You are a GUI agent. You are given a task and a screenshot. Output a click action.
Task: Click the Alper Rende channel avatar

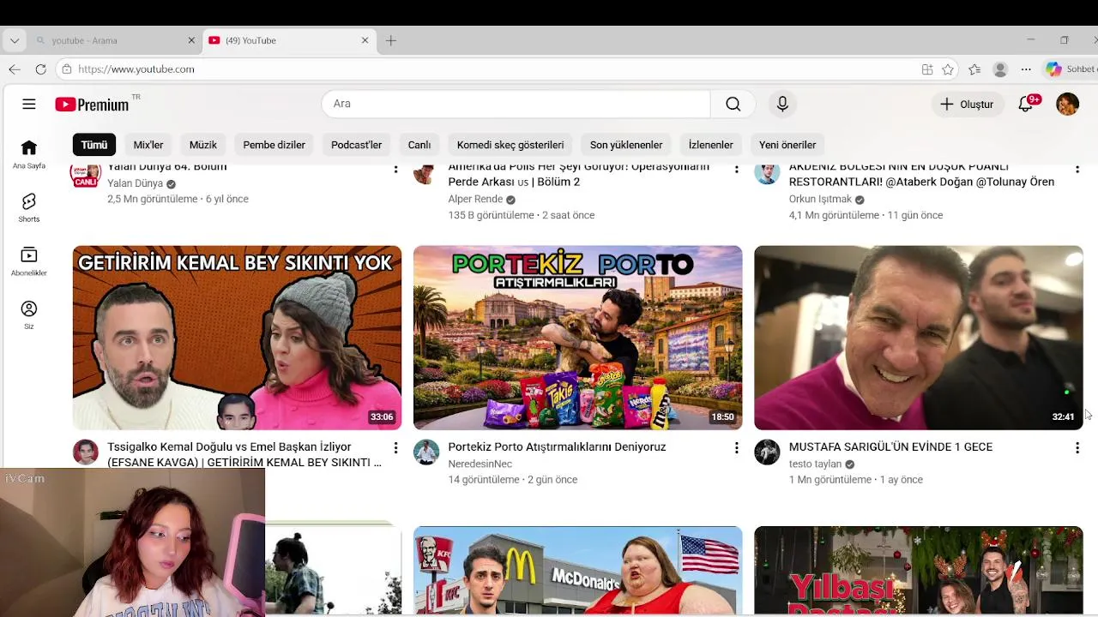point(425,174)
